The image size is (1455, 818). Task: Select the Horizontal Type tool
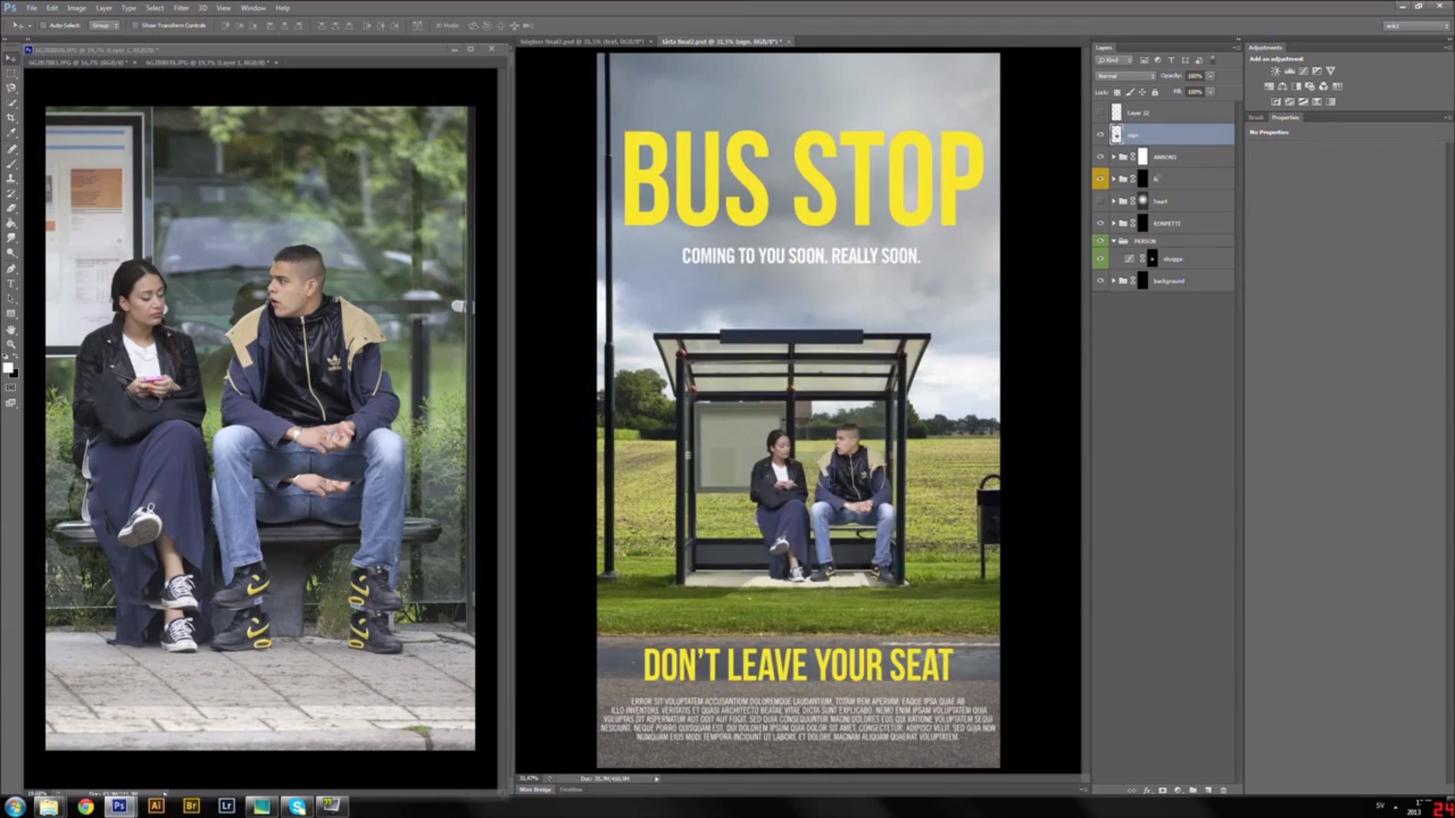(11, 284)
